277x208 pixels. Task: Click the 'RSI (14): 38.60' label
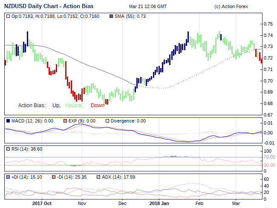pyautogui.click(x=27, y=149)
